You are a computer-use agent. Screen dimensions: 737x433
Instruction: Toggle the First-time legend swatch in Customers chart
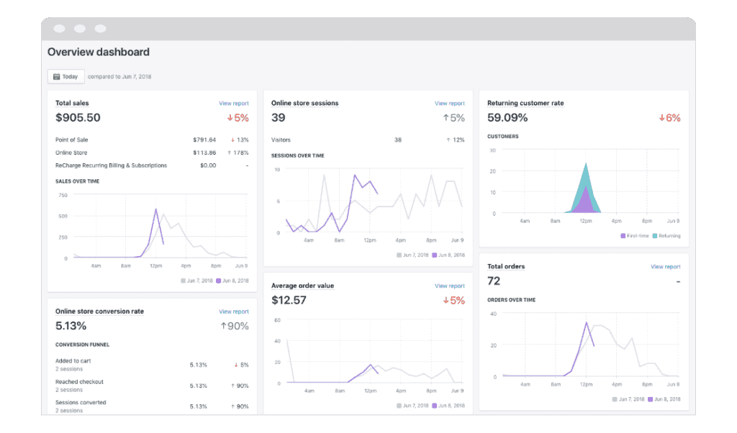pos(622,236)
